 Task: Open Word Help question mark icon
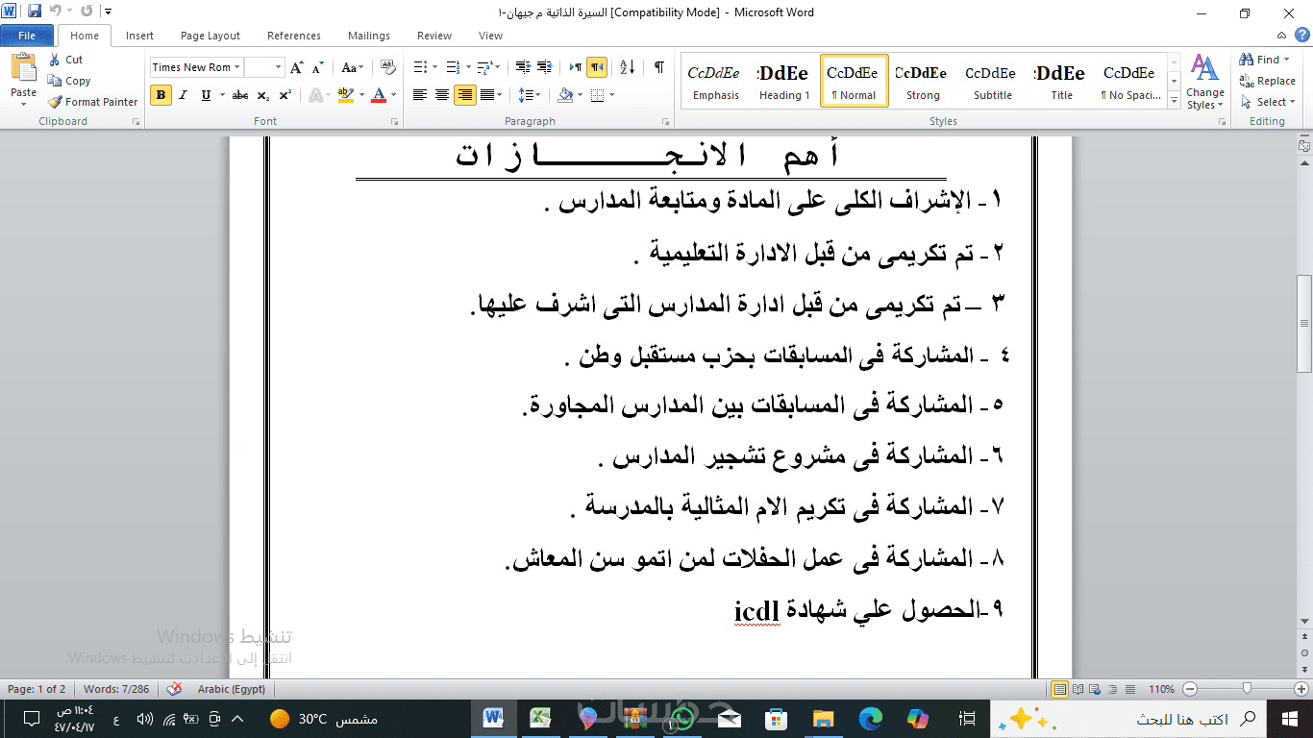point(1302,36)
